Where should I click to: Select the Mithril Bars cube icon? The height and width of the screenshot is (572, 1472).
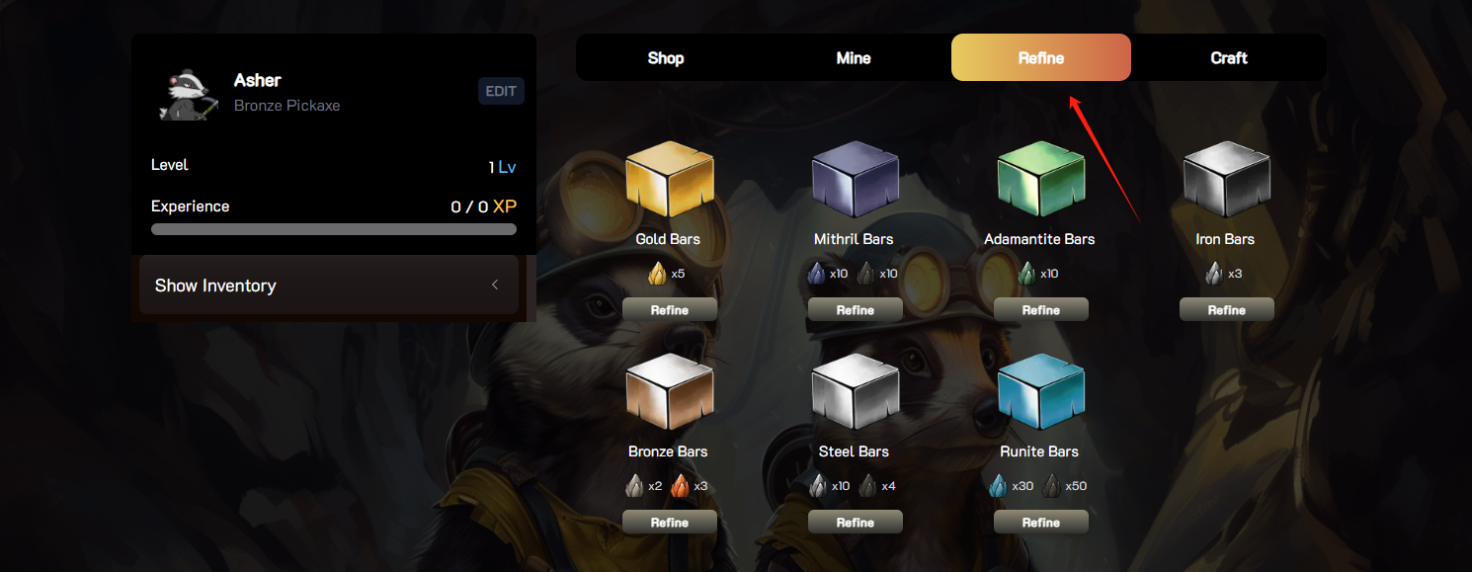point(856,182)
